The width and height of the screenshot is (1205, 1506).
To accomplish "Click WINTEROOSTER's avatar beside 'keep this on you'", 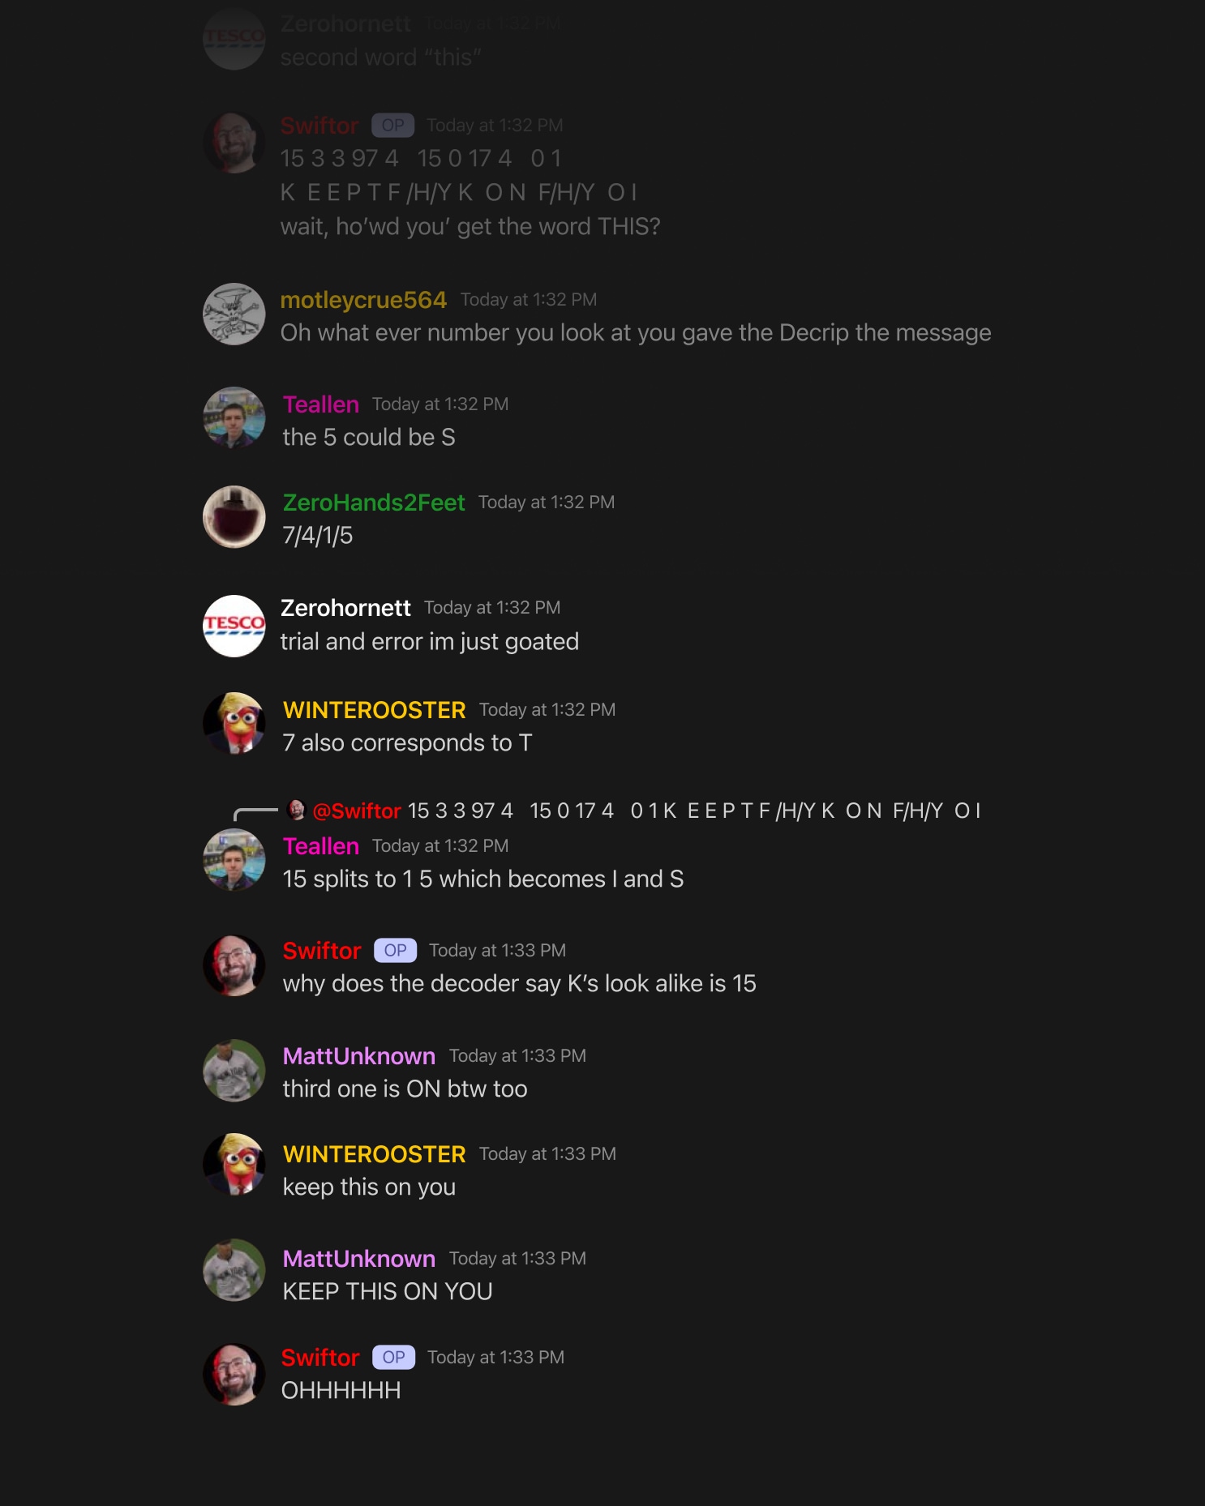I will click(x=234, y=1164).
